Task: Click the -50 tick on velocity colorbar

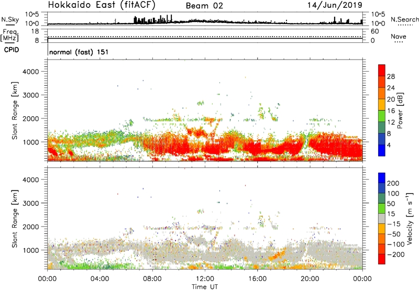Action: [x=394, y=234]
